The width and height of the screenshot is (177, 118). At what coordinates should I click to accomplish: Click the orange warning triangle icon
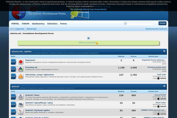click(21, 76)
